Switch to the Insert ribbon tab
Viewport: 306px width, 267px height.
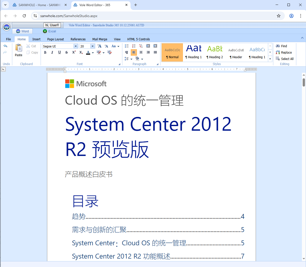pos(36,39)
